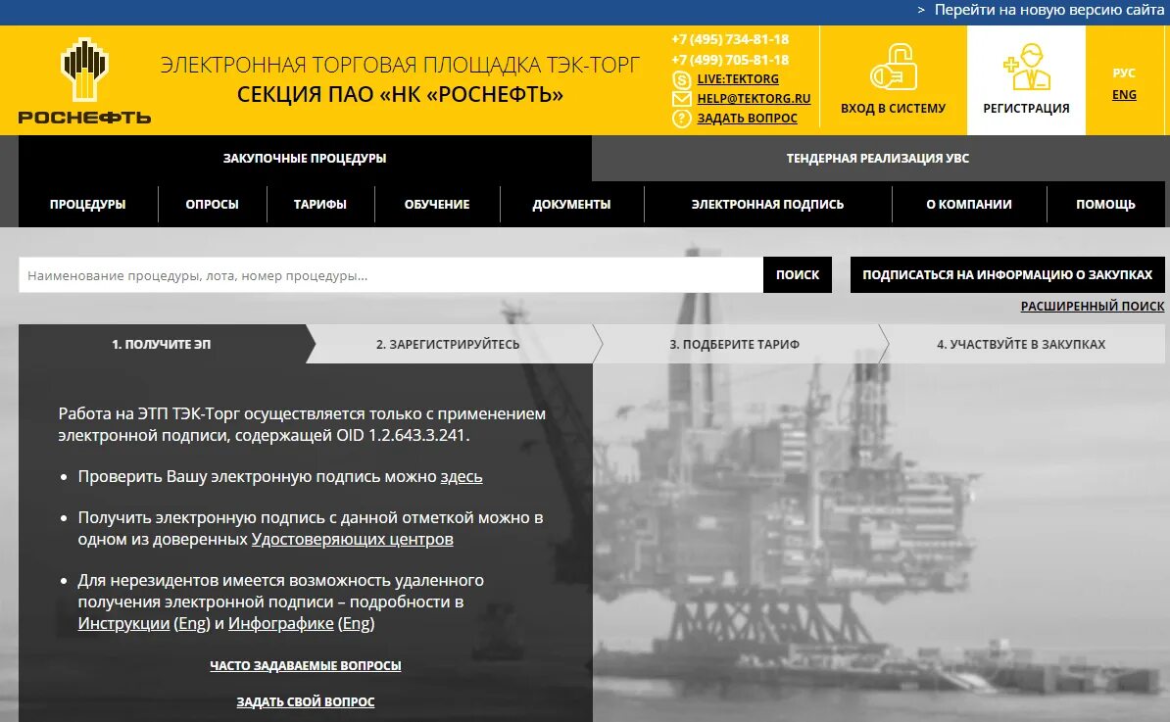Click the Skype icon beside LIVE:TEKTORG
This screenshot has width=1170, height=722.
[x=681, y=79]
